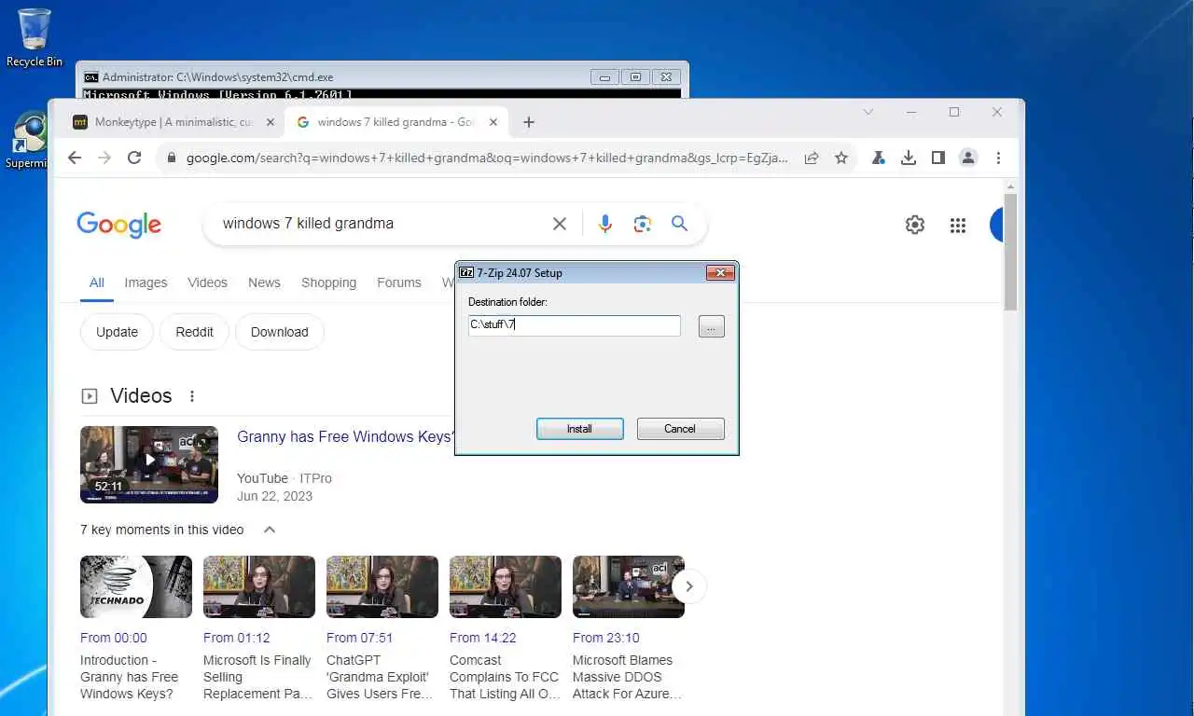Image resolution: width=1194 pixels, height=716 pixels.
Task: Browse for destination folder with ... button
Action: tap(711, 326)
